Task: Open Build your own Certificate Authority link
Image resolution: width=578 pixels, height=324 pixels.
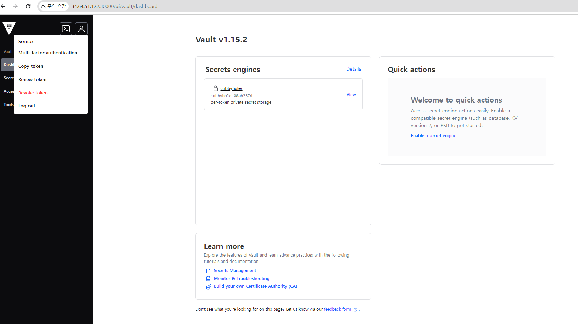Action: click(255, 286)
